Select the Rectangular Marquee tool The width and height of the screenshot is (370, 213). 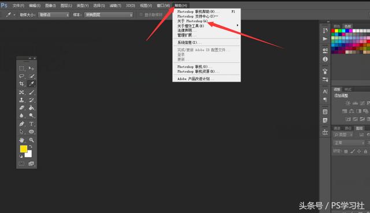[x=21, y=68]
